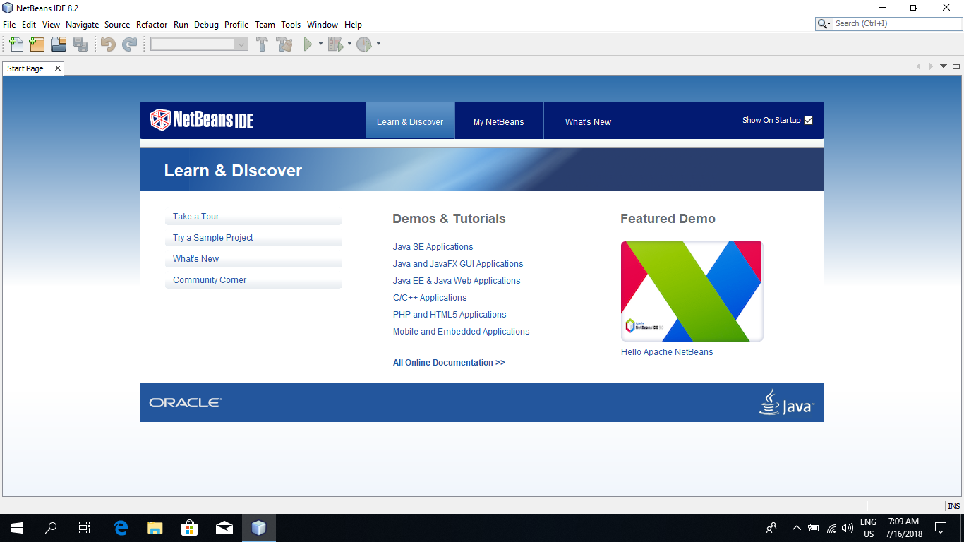Click Try a Sample Project link
Image resolution: width=964 pixels, height=542 pixels.
pos(213,238)
